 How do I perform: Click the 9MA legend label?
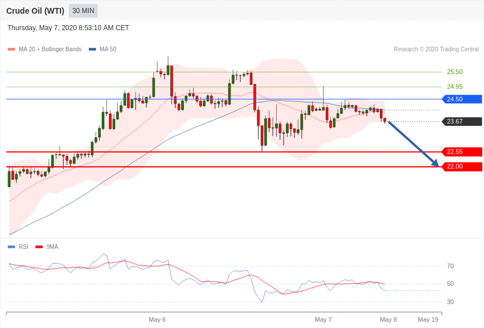pyautogui.click(x=52, y=247)
